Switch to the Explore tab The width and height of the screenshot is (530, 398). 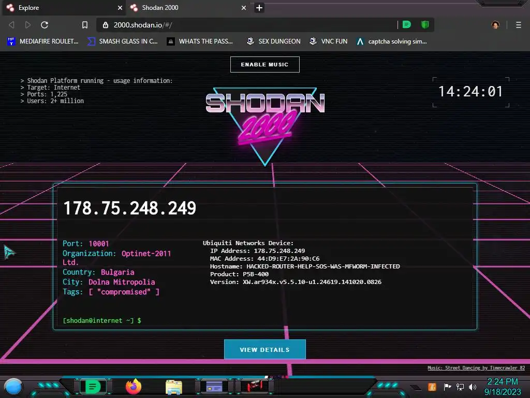(x=64, y=8)
